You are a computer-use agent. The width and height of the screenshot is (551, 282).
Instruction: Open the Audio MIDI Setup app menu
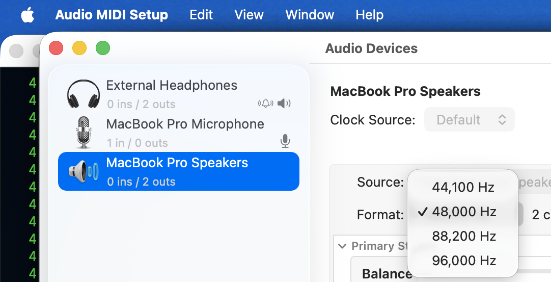(x=112, y=15)
